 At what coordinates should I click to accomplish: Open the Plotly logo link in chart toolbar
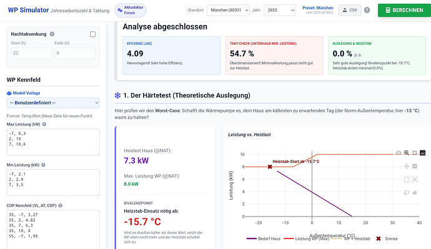(423, 153)
